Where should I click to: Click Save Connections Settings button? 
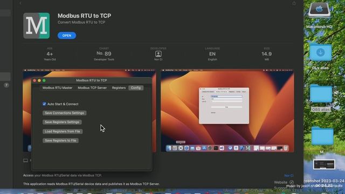tap(64, 113)
